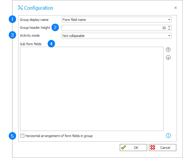Open the blue info icon
Viewport: 183px width, 158px height.
coord(168,136)
